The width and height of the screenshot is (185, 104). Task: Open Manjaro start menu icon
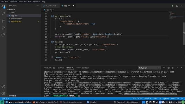(2, 102)
